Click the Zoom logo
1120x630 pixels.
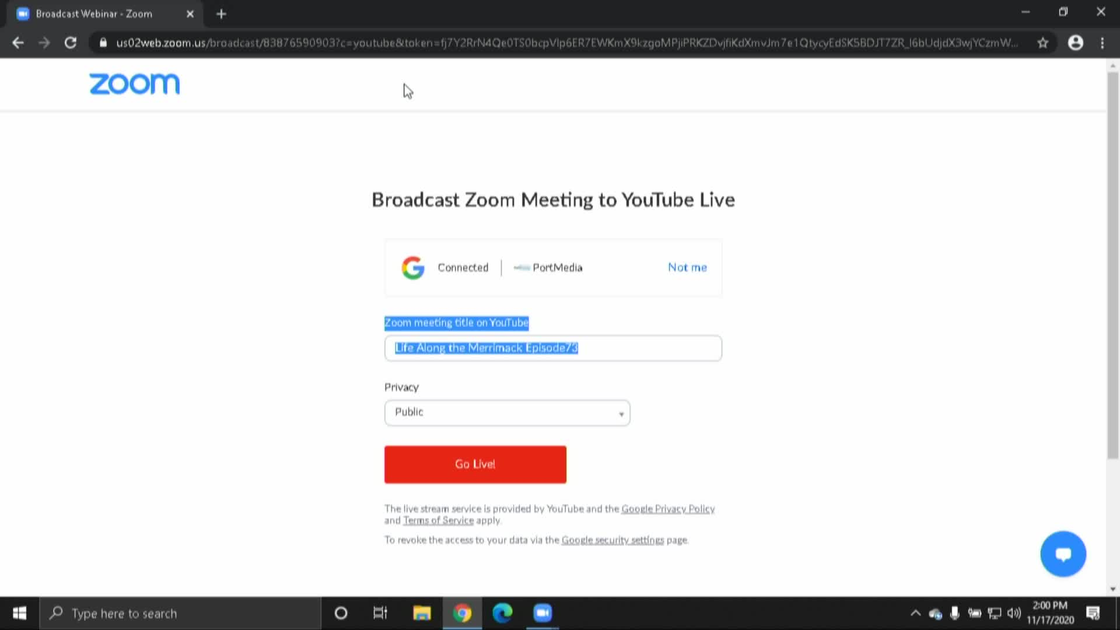coord(134,84)
